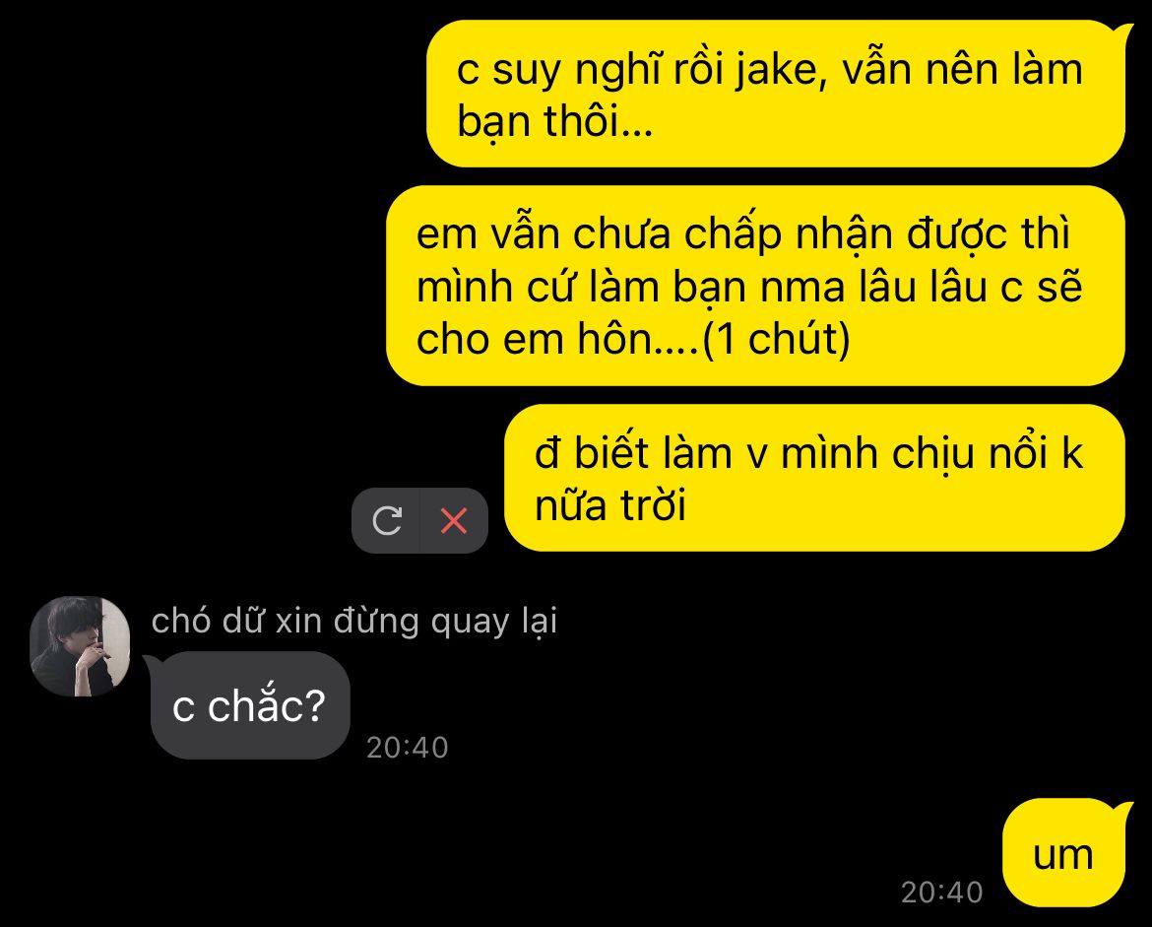1152x927 pixels.
Task: Click the "vẫn nên làm" words in the top bubble
Action: 962,70
